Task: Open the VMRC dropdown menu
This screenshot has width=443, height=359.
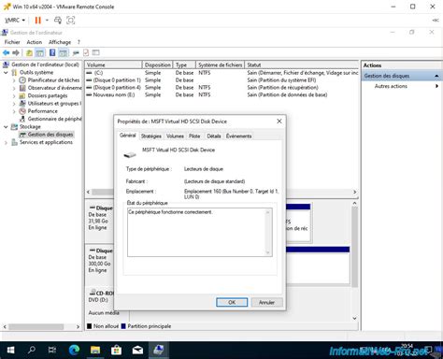Action: click(15, 21)
